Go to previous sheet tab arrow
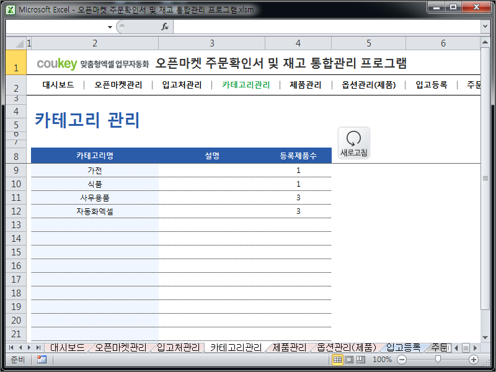The height and width of the screenshot is (372, 496). pos(20,347)
